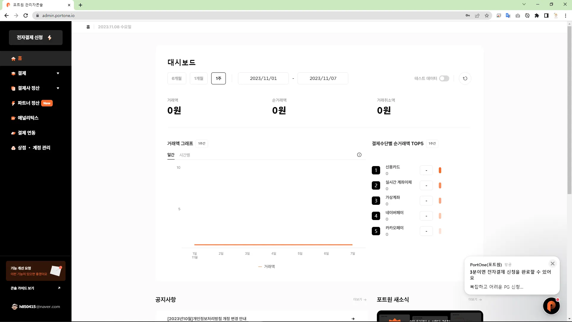The image size is (572, 322).
Task: Open 애널리틱스 in the sidebar
Action: tap(28, 118)
